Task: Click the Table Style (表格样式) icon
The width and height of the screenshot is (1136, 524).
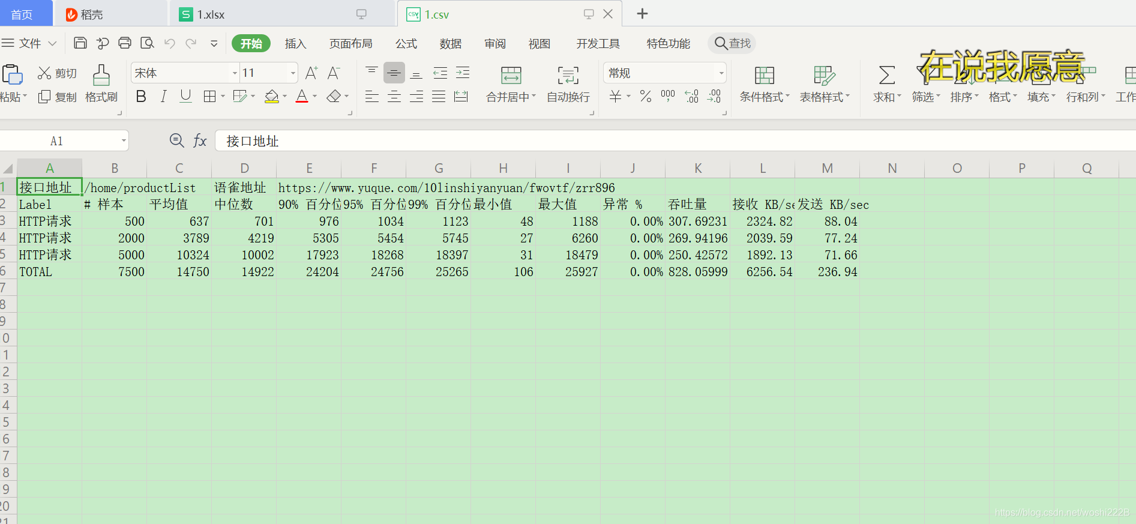Action: pyautogui.click(x=825, y=75)
